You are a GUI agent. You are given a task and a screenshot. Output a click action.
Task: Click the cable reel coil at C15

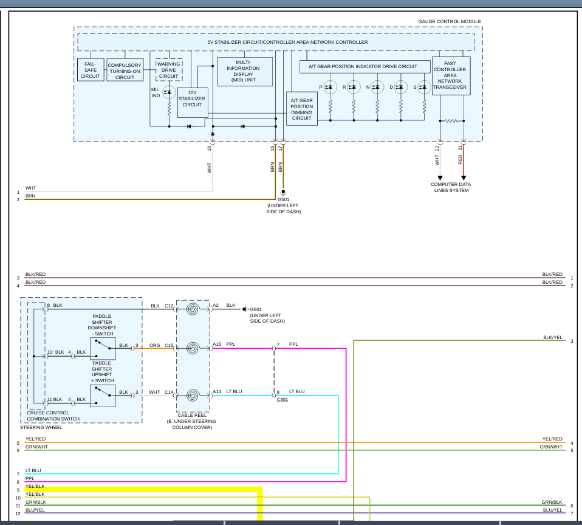tap(193, 348)
